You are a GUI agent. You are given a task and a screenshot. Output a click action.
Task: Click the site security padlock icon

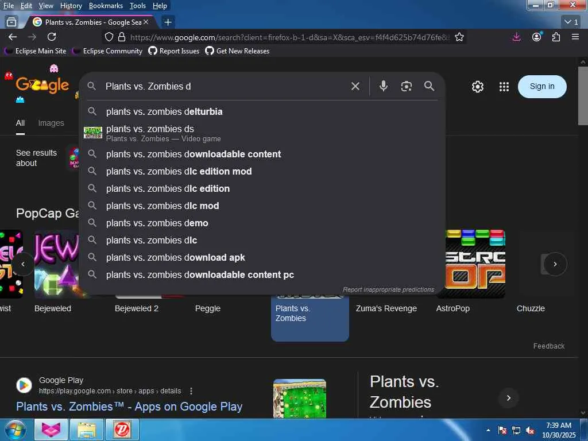pyautogui.click(x=122, y=37)
